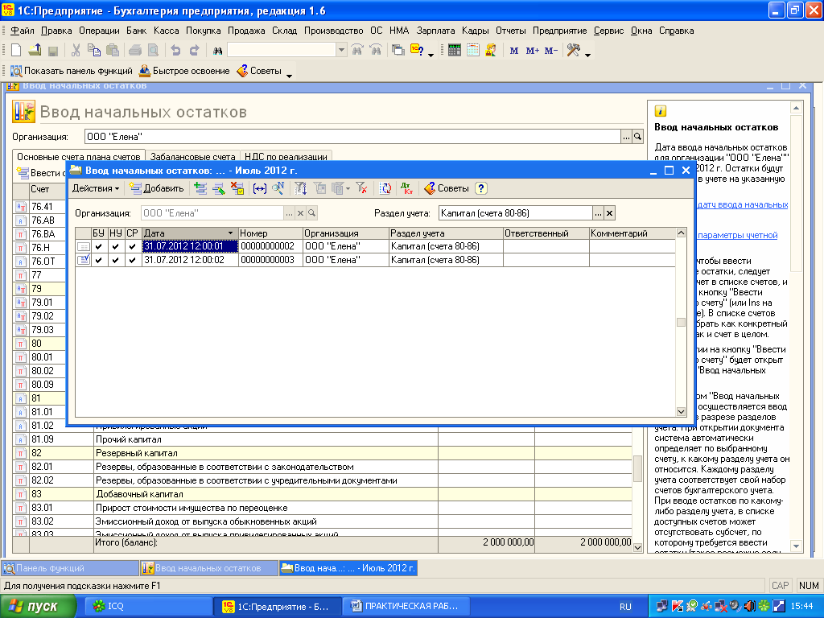The height and width of the screenshot is (618, 824).
Task: Click the binoculars Find icon
Action: 217,51
